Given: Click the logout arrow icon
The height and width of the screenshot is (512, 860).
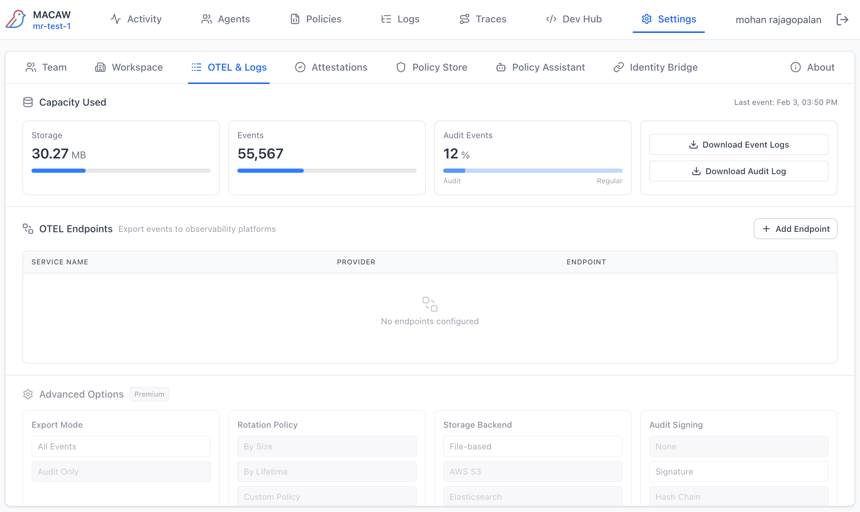Looking at the screenshot, I should click(842, 20).
